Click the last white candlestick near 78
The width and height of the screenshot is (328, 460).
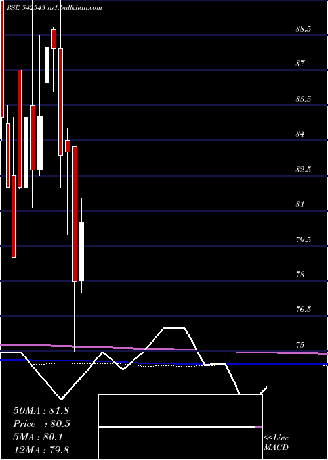pos(81,252)
